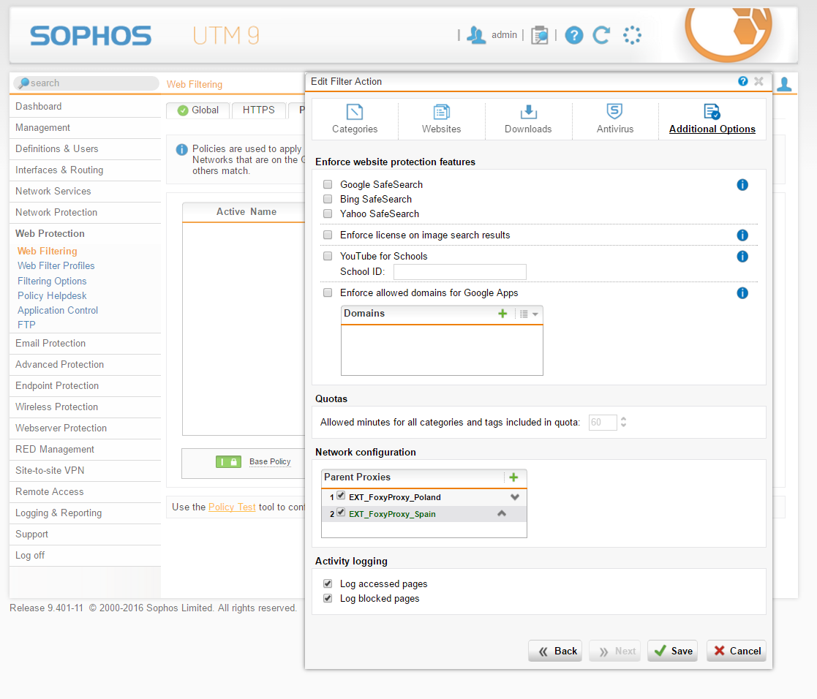The image size is (817, 699).
Task: Click the Policies info icon
Action: tap(181, 149)
